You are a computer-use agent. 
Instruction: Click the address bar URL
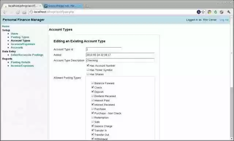(54, 12)
